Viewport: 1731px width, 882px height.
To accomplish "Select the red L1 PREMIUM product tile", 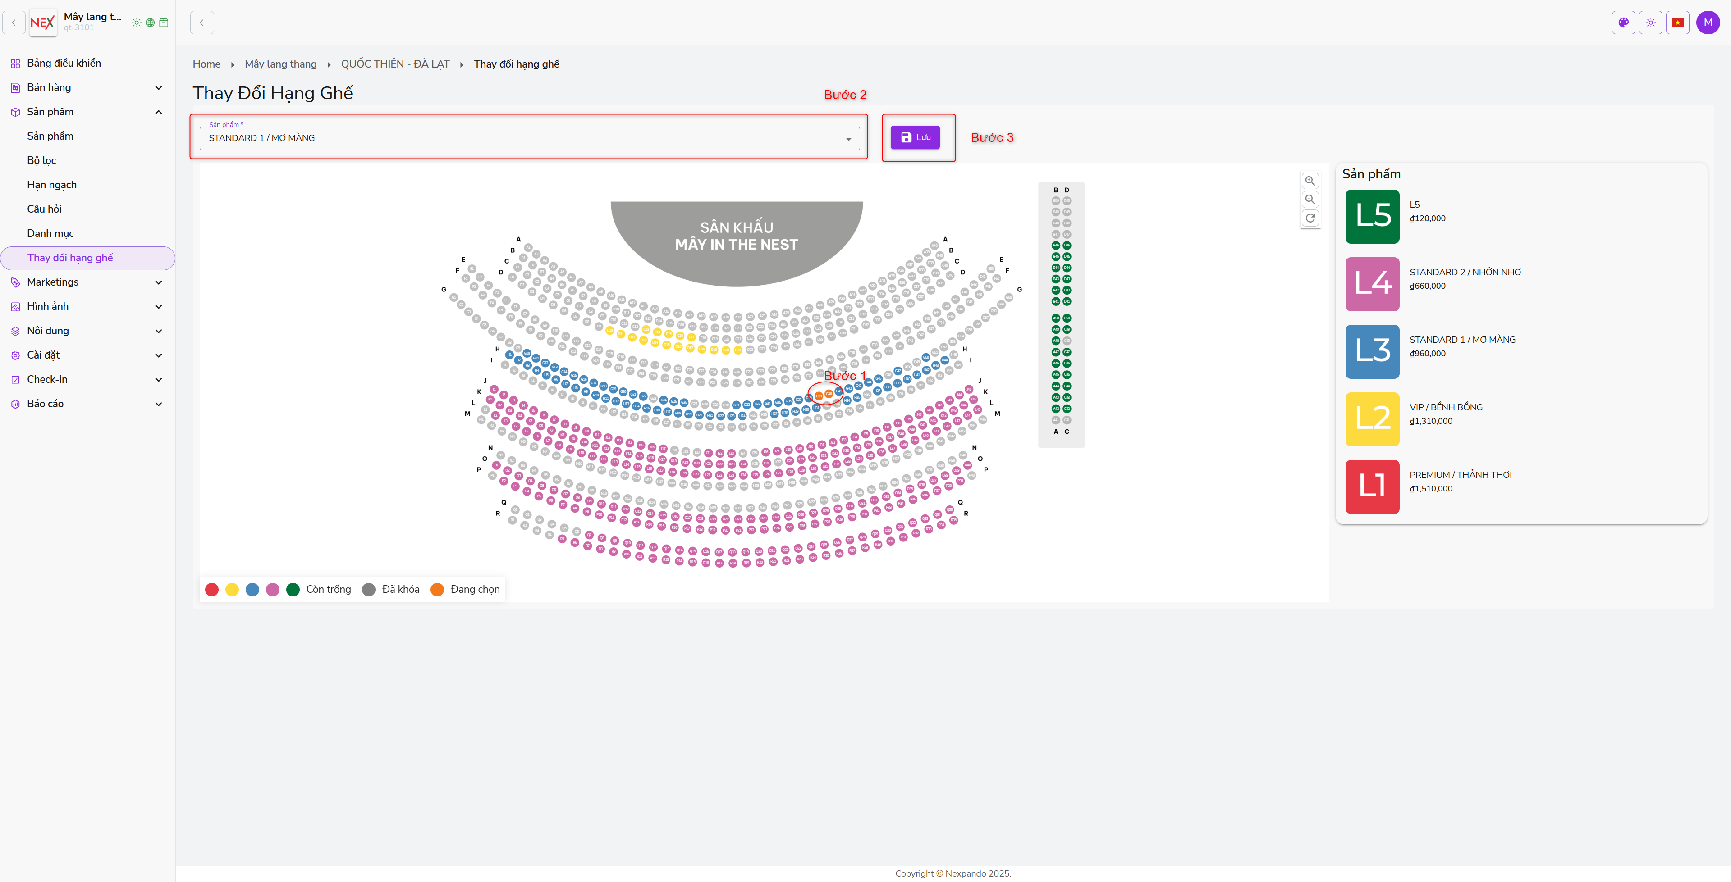I will (1372, 487).
